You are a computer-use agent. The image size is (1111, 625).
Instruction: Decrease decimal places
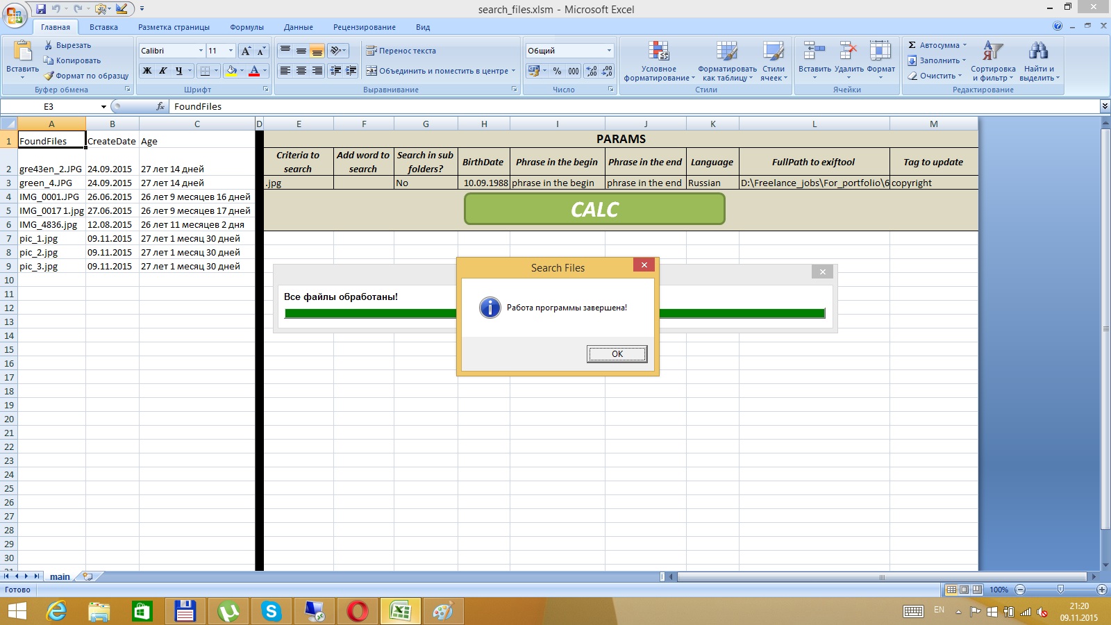(x=607, y=71)
